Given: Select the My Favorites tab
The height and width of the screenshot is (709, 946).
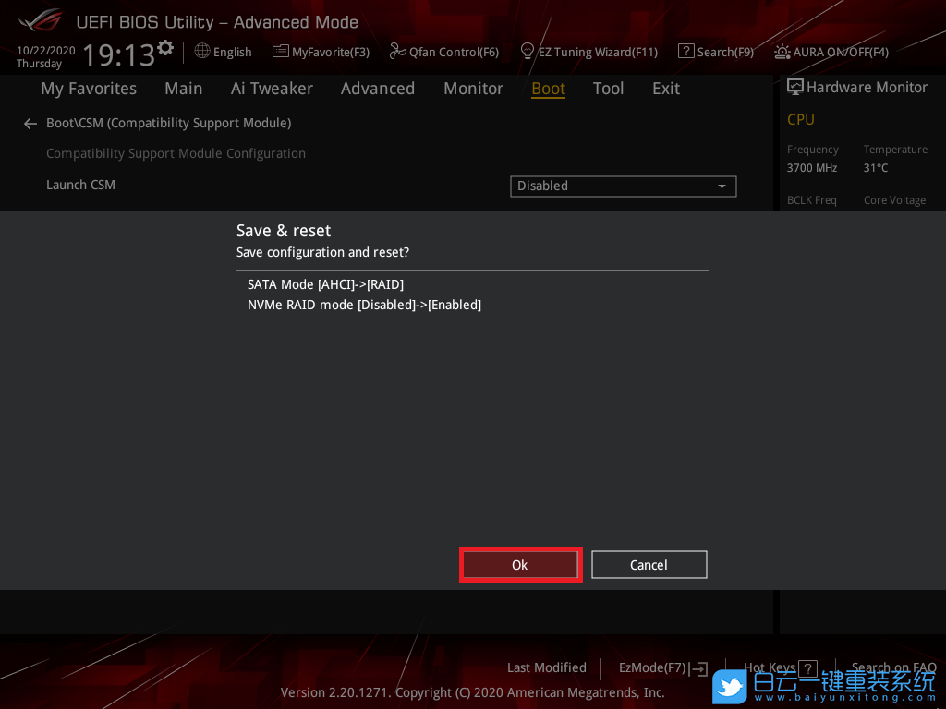Looking at the screenshot, I should click(x=89, y=89).
